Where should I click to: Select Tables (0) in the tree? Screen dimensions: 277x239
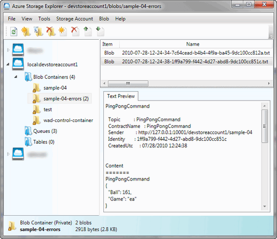44,142
